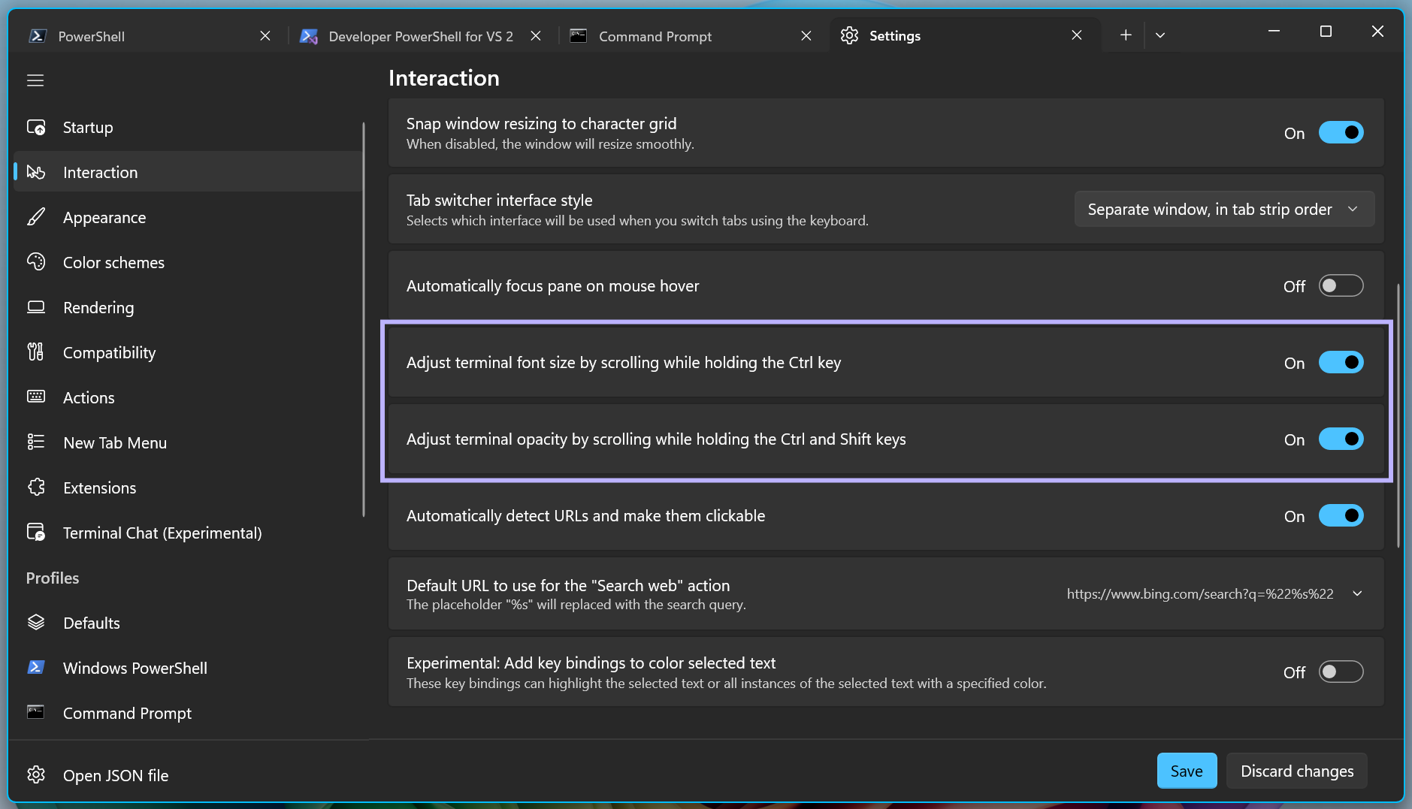Image resolution: width=1412 pixels, height=809 pixels.
Task: Click the Save button
Action: [1187, 771]
